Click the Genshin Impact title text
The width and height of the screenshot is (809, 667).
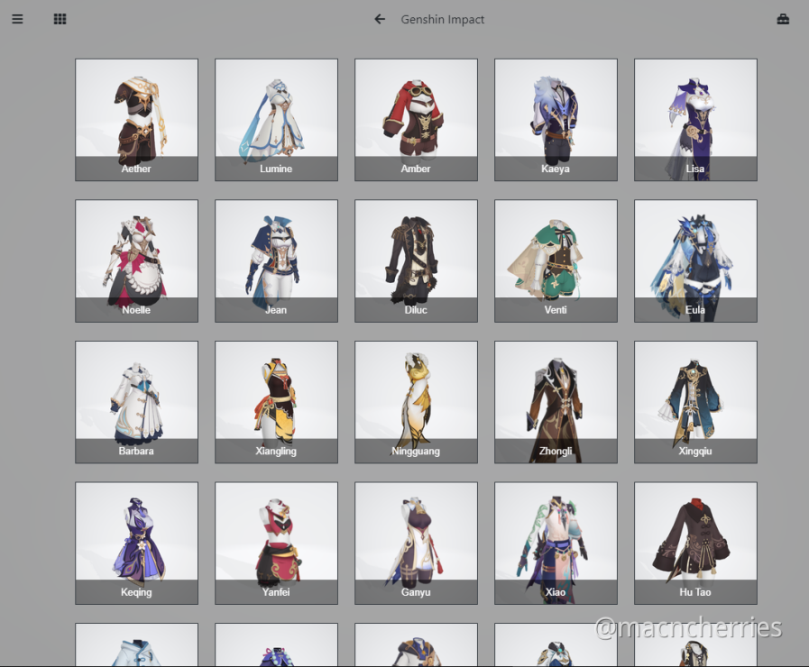(x=443, y=20)
